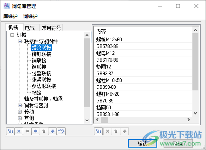Move content entry up arrow under list
206x150 pixels.
coord(116,131)
